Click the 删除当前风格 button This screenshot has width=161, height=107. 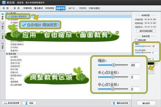[x=120, y=103]
